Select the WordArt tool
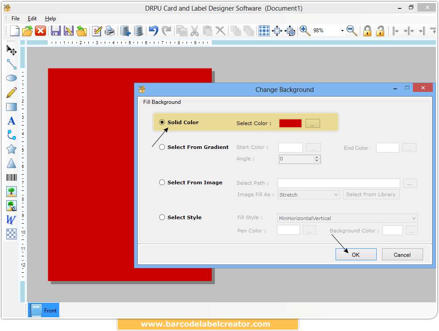The height and width of the screenshot is (331, 439). pyautogui.click(x=11, y=220)
